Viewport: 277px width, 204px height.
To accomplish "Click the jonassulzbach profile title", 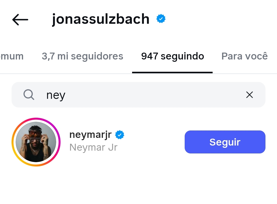I will 101,19.
